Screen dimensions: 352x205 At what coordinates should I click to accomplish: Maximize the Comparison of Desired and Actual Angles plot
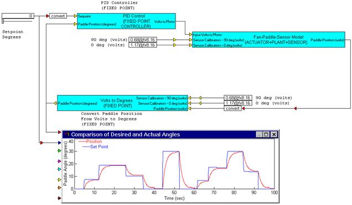[266, 134]
